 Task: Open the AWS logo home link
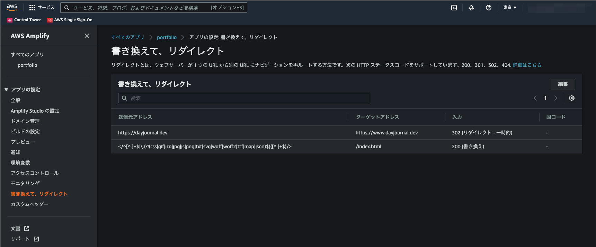tap(12, 7)
